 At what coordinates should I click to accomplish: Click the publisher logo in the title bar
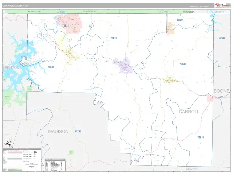point(221,5)
